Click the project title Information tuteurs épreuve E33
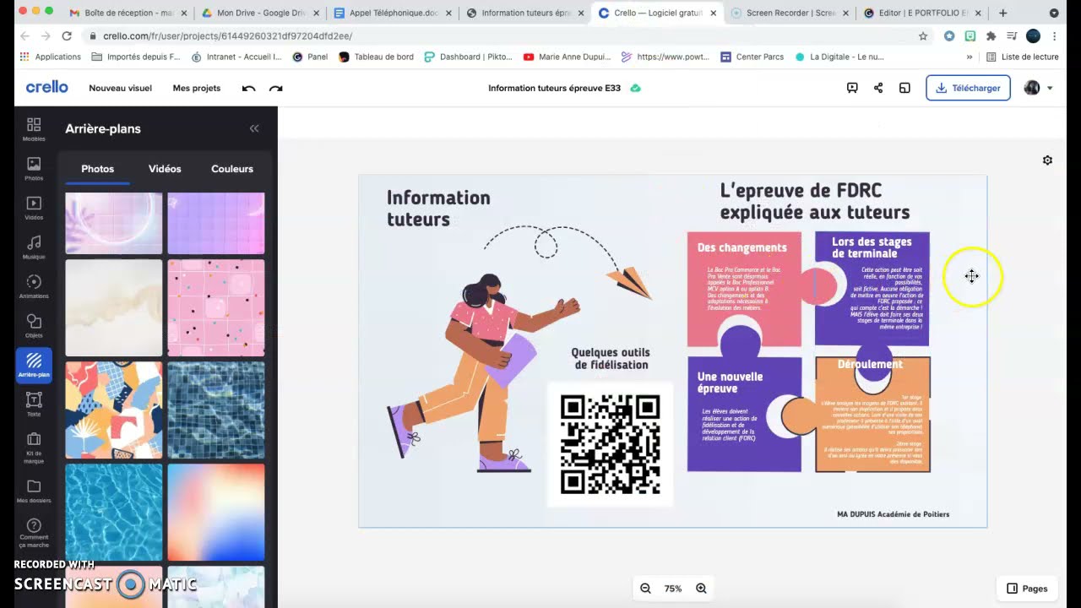 pyautogui.click(x=554, y=88)
